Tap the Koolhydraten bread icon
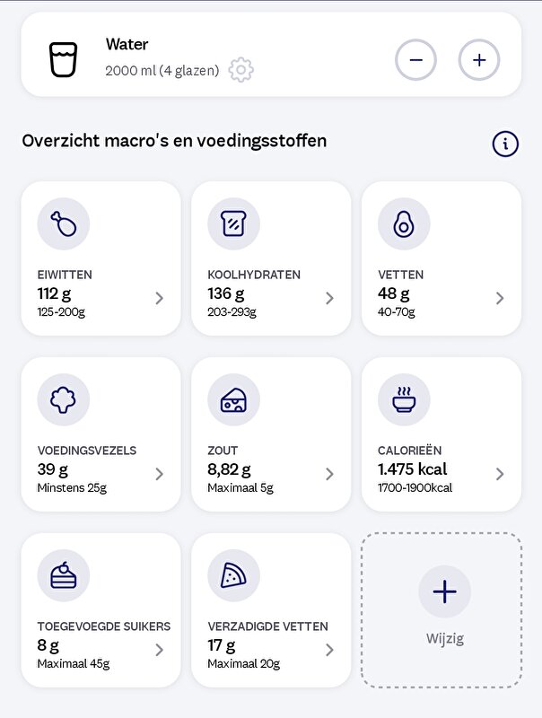Viewport: 542px width, 718px height. [233, 223]
